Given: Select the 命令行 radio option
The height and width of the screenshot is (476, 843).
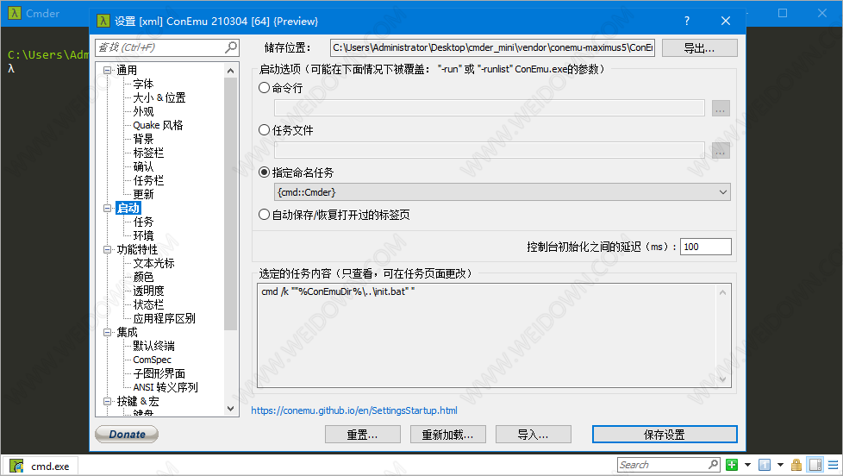Looking at the screenshot, I should coord(265,87).
